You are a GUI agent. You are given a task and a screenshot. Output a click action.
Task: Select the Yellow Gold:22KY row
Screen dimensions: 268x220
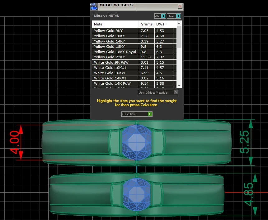tap(134, 57)
